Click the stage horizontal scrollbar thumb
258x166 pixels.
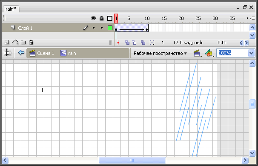tap(132, 160)
